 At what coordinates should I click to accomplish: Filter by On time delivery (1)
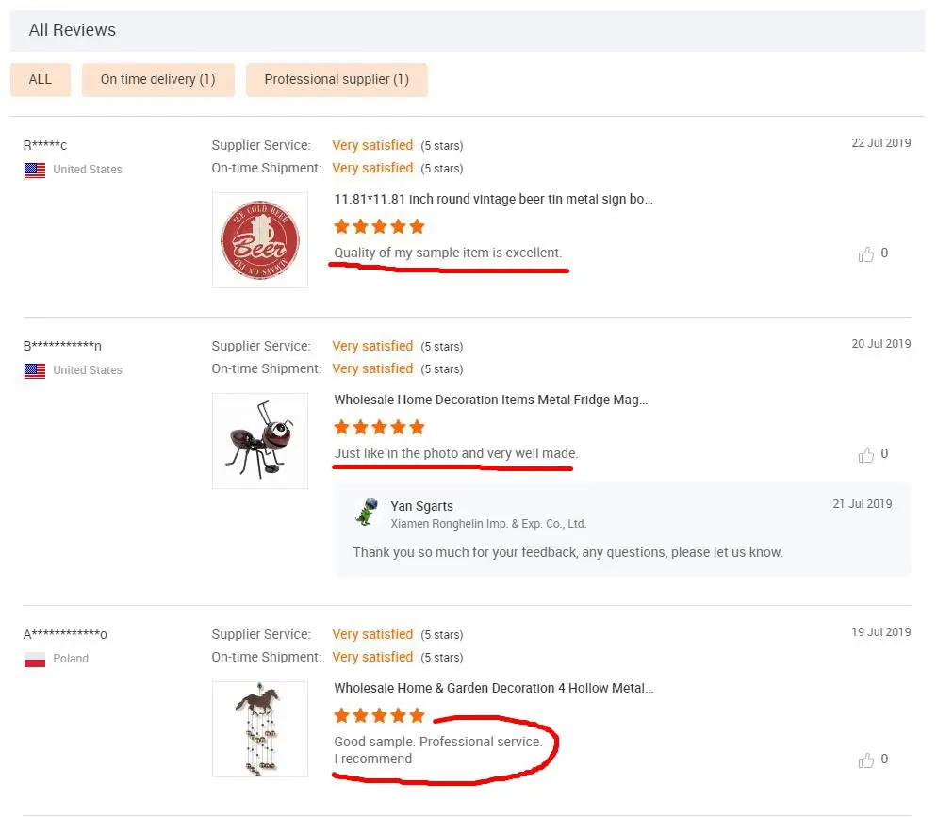pyautogui.click(x=158, y=80)
